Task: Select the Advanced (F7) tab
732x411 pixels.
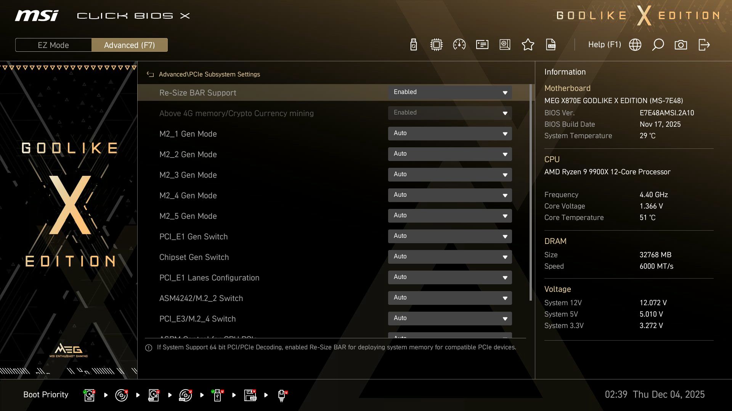Action: (x=130, y=45)
